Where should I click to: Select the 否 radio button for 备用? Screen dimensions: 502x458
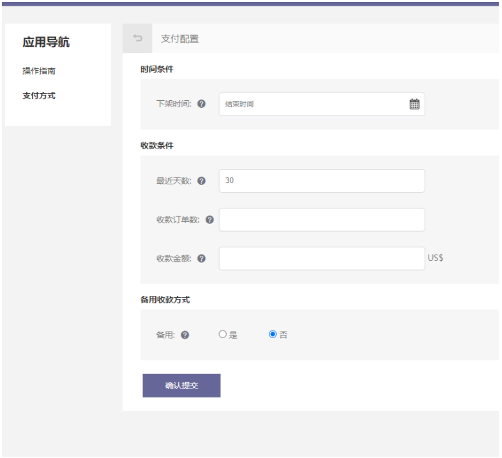[273, 334]
